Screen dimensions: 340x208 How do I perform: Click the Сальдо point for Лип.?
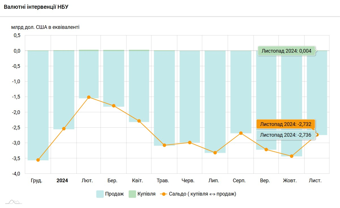215,153
